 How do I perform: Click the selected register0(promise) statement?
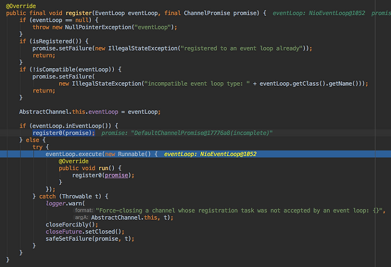pos(64,133)
